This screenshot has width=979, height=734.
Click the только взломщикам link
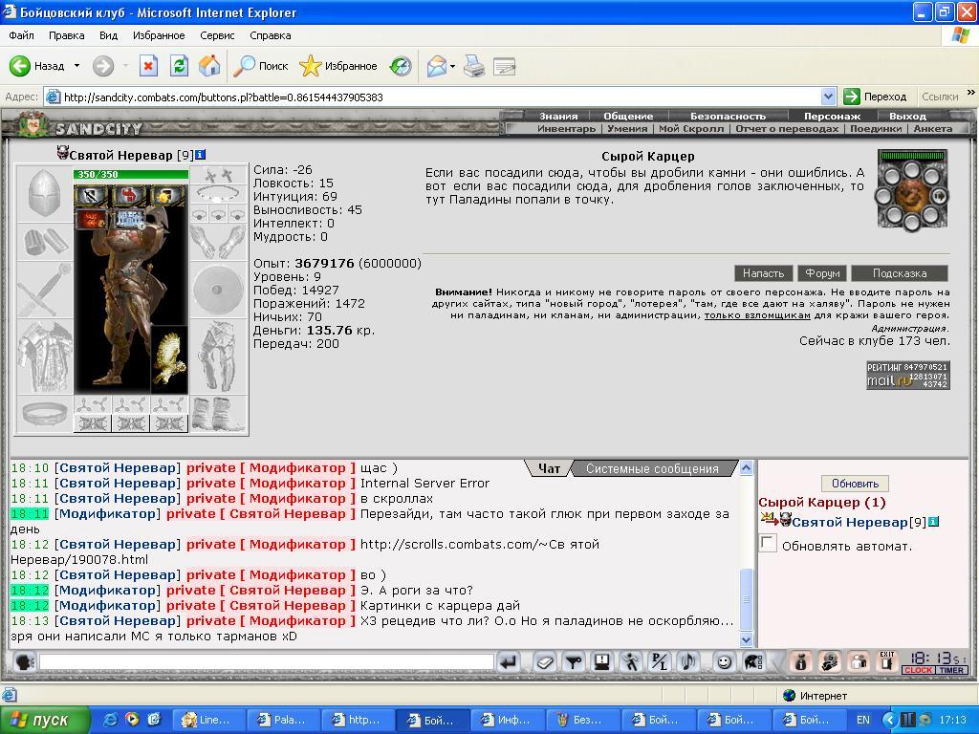coord(757,315)
